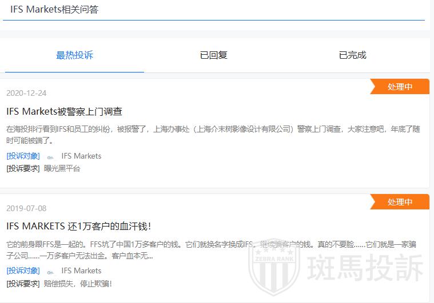The image size is (434, 303).
Task: Switch to the 最热投诉 tab
Action: click(74, 55)
